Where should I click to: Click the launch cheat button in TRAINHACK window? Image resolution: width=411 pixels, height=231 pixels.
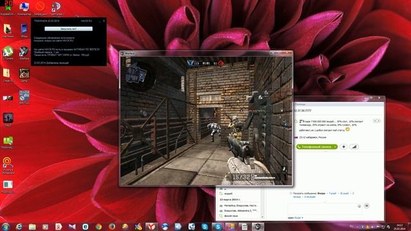pos(69,29)
